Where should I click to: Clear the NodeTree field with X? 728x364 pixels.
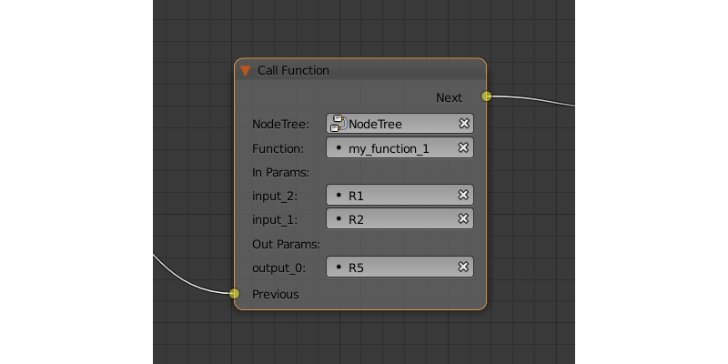click(463, 124)
